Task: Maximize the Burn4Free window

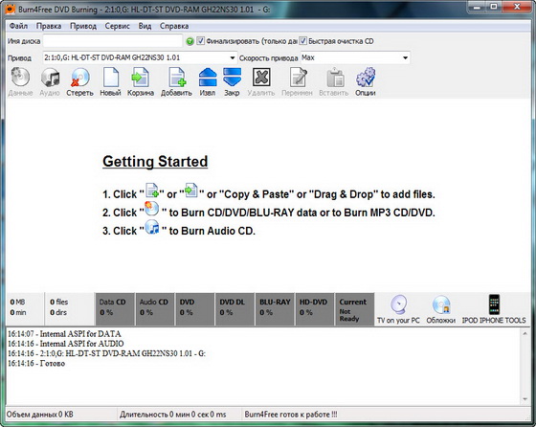Action: point(494,7)
